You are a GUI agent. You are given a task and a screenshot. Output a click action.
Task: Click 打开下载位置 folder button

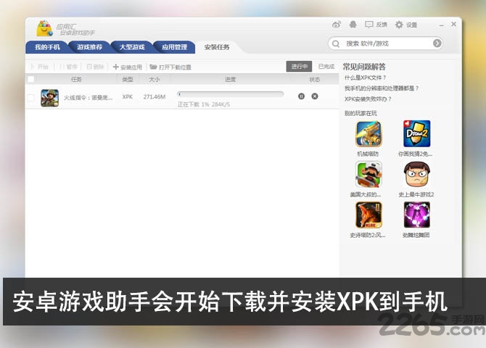170,67
